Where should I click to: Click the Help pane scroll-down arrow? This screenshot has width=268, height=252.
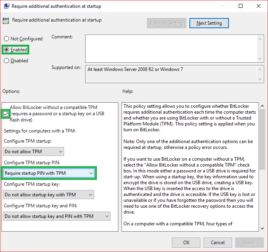[263, 228]
